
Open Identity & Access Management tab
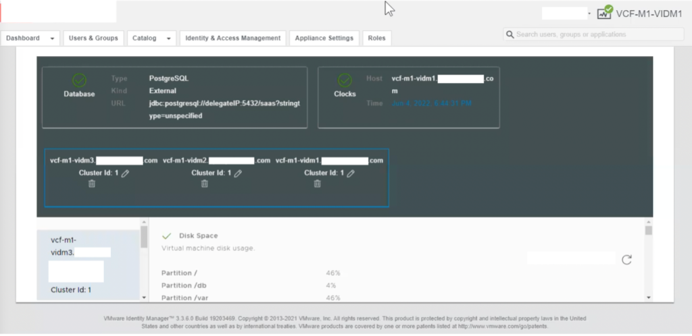coord(233,38)
